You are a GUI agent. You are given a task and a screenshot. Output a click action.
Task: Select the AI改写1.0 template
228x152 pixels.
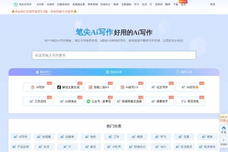[129, 87]
